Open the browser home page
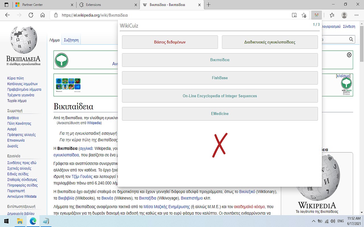Screen dimensions: 364x227 (43, 15)
